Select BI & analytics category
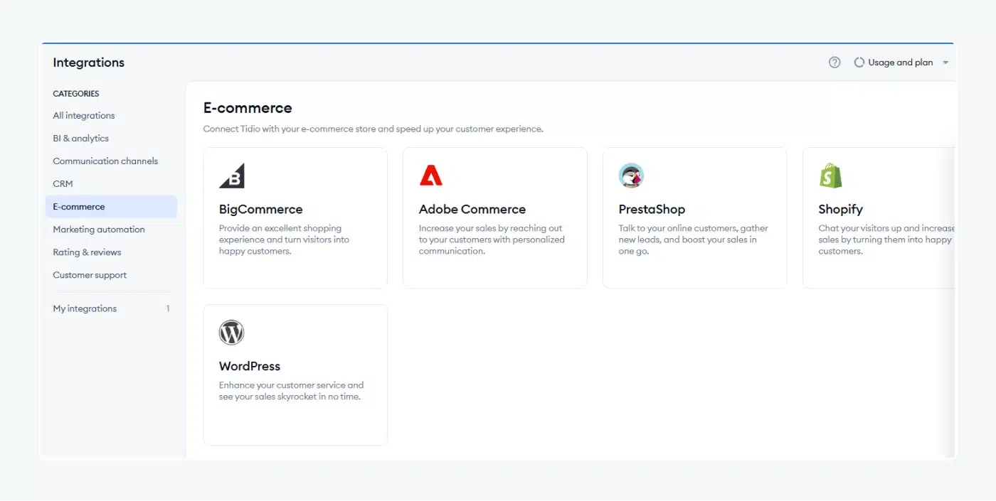996x501 pixels. [81, 138]
